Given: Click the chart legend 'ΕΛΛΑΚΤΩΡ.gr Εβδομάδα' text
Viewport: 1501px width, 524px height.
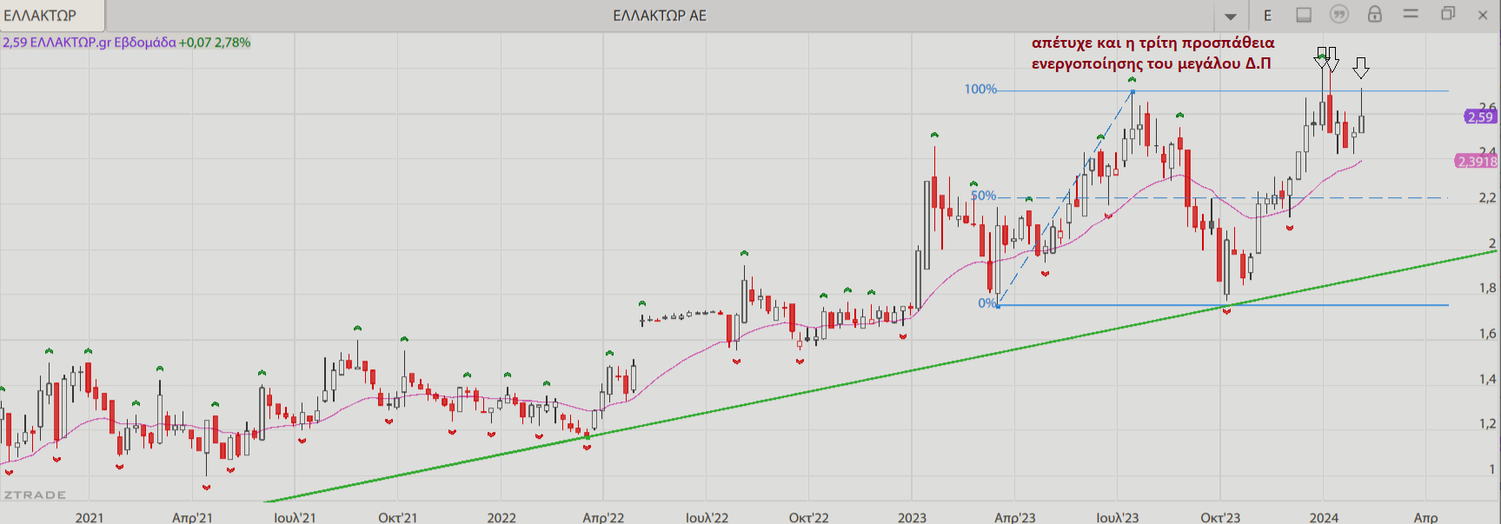Looking at the screenshot, I should click(x=103, y=43).
